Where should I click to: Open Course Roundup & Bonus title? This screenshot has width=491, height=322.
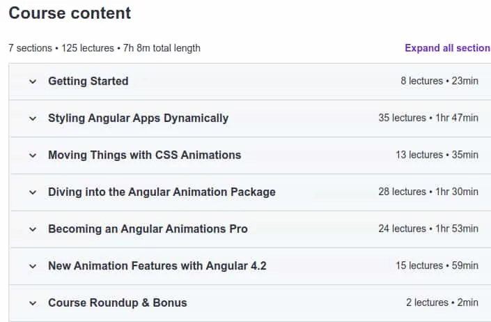118,303
